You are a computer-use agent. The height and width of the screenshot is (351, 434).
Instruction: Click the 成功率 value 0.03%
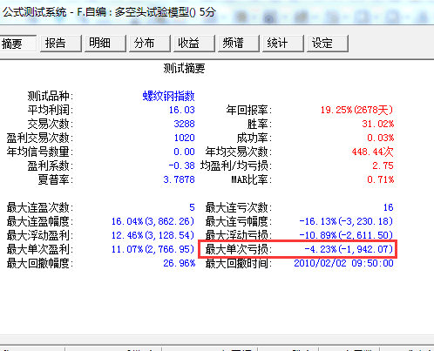pos(381,138)
